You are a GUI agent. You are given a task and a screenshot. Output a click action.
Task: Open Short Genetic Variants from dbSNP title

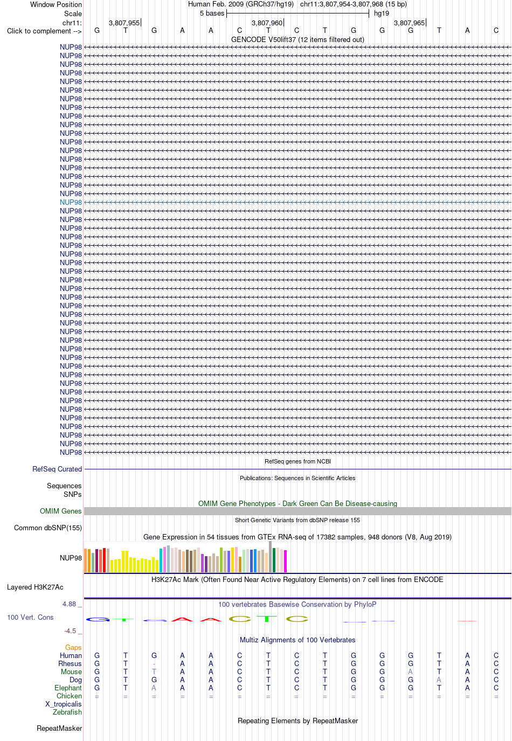click(297, 520)
